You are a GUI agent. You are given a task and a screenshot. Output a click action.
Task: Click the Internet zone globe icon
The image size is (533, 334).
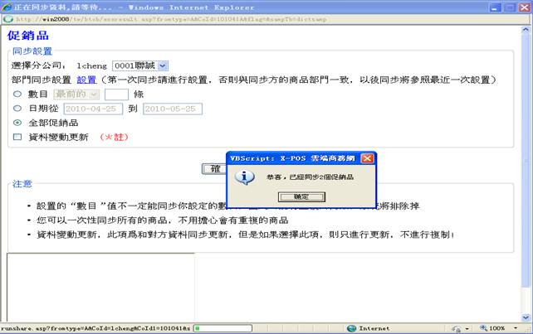(352, 328)
